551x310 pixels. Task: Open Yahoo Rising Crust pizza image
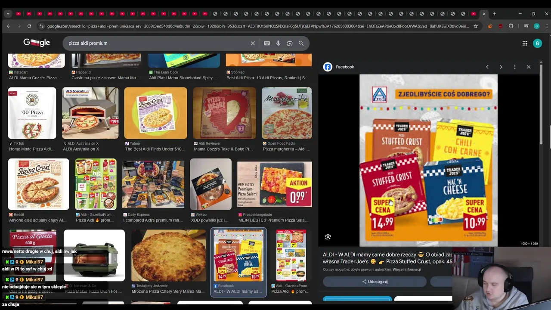click(156, 113)
